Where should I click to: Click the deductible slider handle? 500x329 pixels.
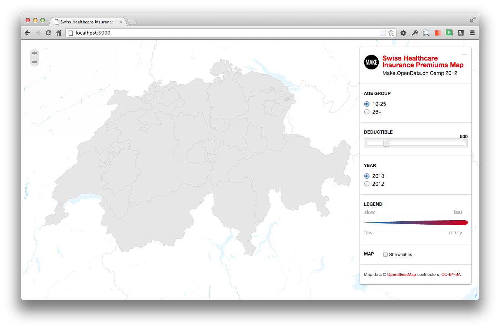tap(386, 143)
